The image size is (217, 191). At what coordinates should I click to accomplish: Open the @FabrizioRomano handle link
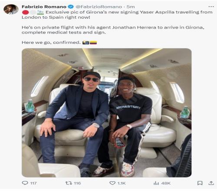tap(99, 7)
